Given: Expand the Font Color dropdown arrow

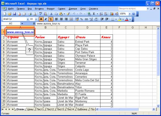Looking at the screenshot, I should [x=130, y=19].
